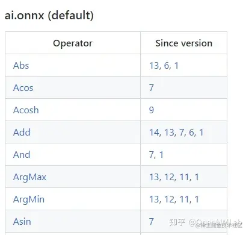This screenshot has height=235, width=249.
Task: Select version 7 in the And row
Action: click(152, 155)
